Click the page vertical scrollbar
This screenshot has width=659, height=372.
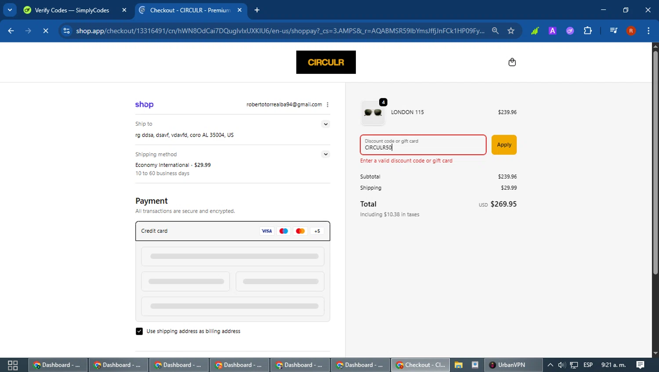[655, 163]
